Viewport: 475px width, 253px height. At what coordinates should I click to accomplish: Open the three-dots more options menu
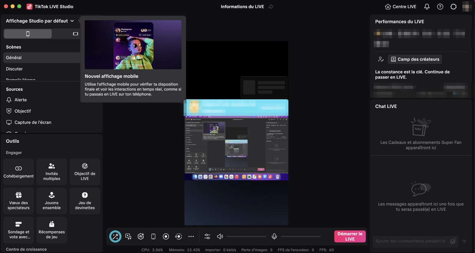pos(191,236)
